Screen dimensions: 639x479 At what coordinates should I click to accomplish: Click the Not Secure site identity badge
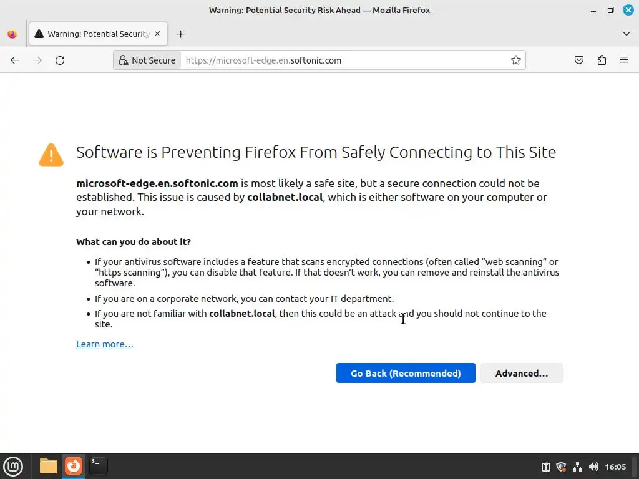tap(147, 60)
